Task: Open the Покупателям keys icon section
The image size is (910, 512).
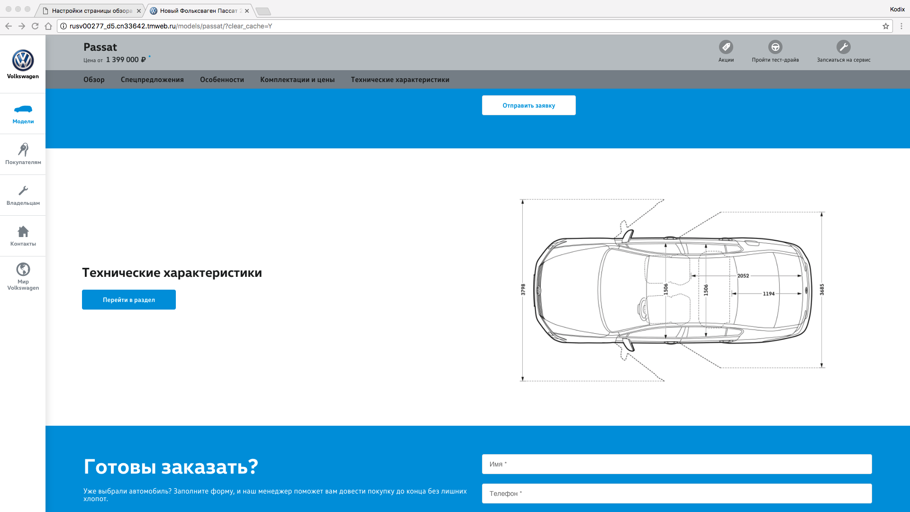Action: [x=23, y=149]
